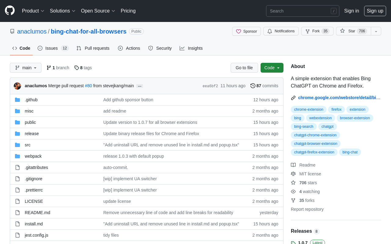Click the Sign up button

375,11
